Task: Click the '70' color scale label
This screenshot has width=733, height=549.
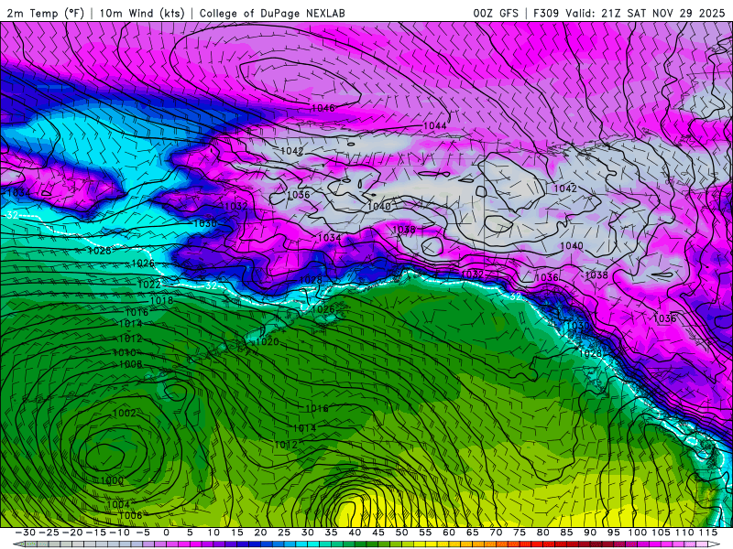Action: (x=496, y=533)
